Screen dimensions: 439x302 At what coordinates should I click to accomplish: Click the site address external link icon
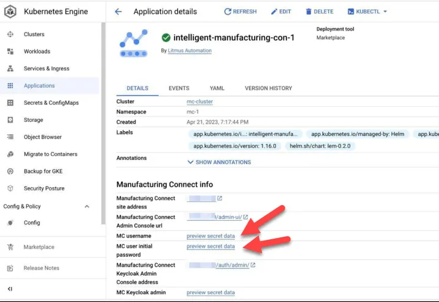[220, 198]
